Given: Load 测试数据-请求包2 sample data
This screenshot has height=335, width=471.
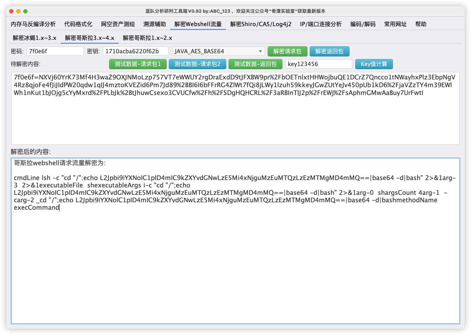Looking at the screenshot, I should [x=197, y=64].
